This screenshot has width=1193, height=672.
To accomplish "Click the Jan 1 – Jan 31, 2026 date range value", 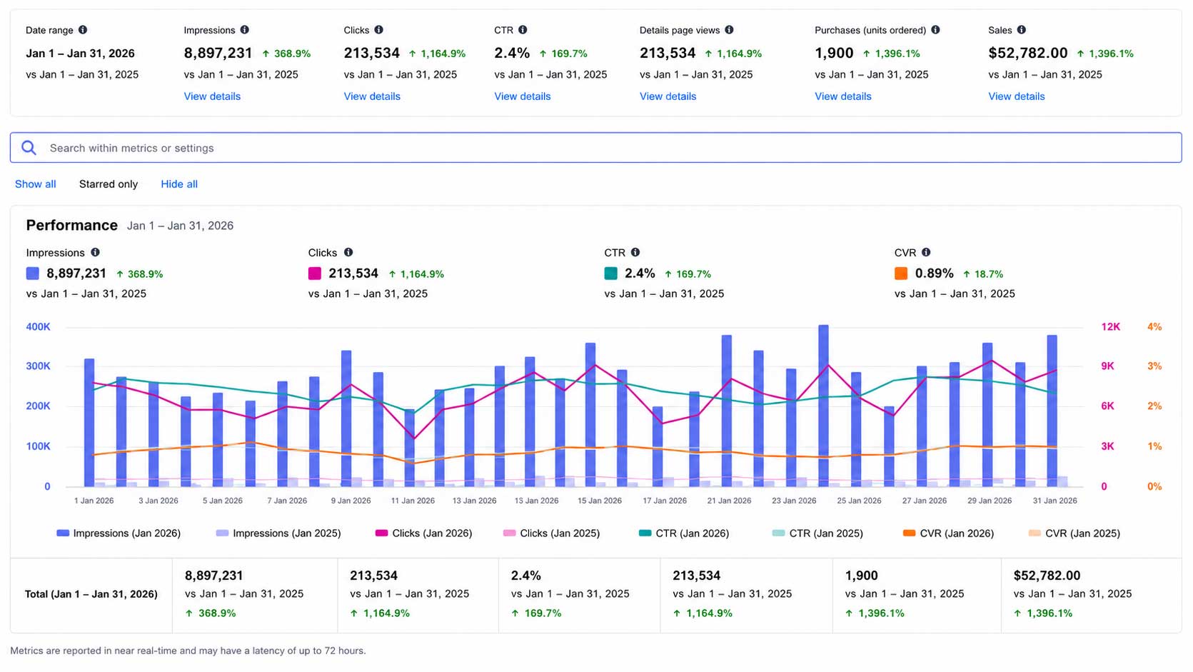I will pos(80,54).
